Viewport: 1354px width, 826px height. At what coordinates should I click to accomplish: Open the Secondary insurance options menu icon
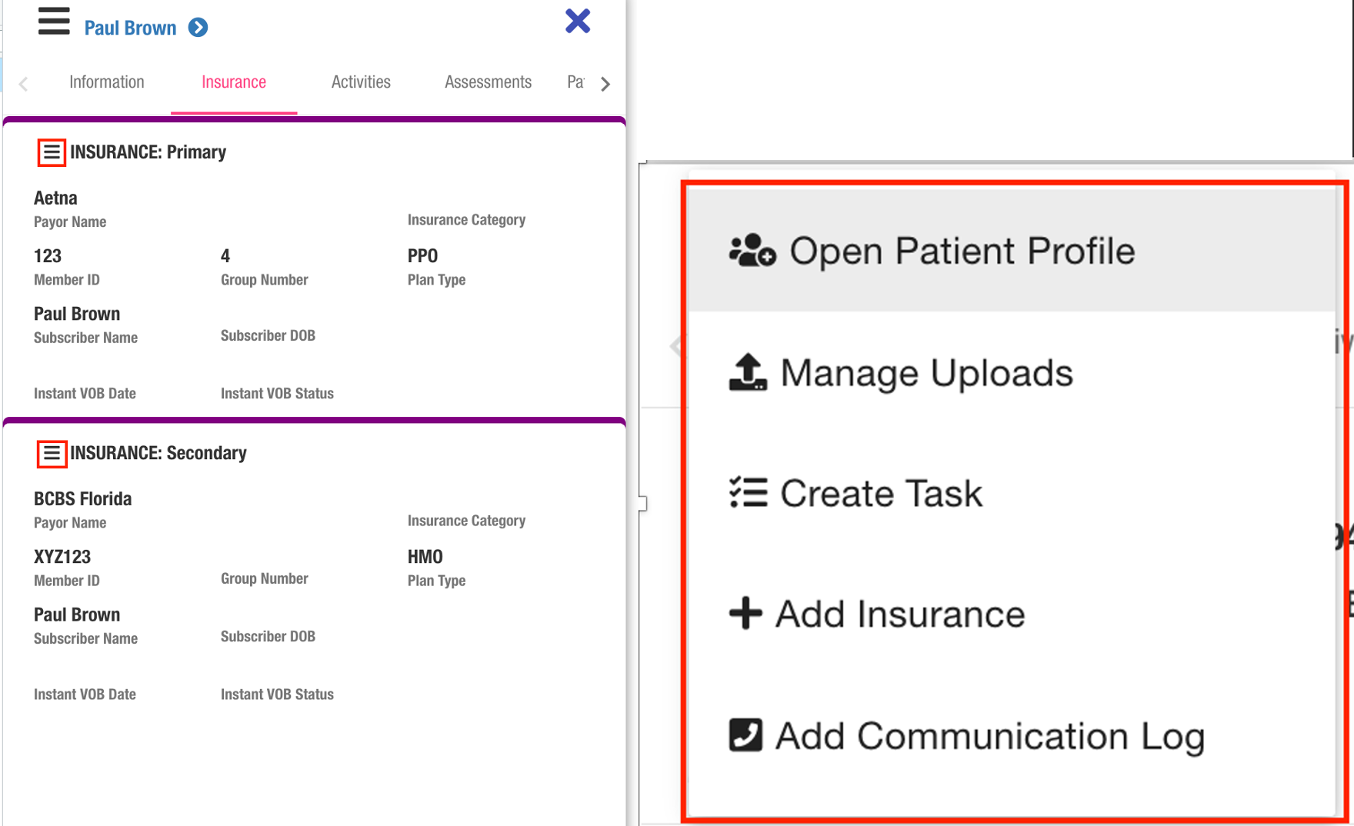52,454
